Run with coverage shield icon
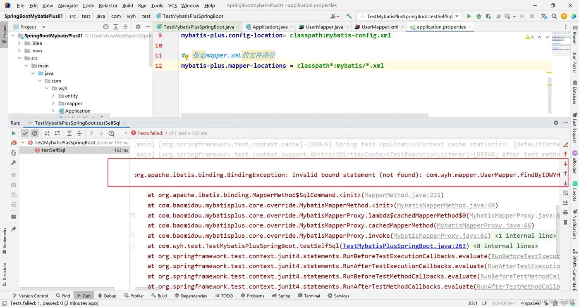This screenshot has height=307, width=579. pyautogui.click(x=488, y=17)
